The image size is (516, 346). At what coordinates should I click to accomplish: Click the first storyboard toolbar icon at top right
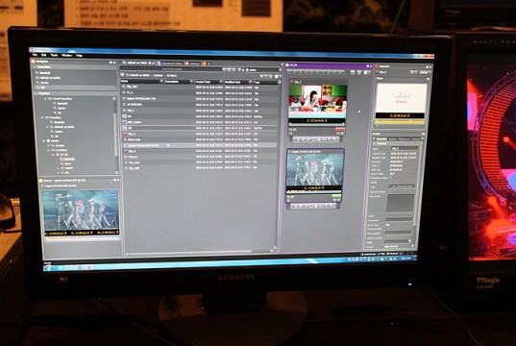(353, 72)
